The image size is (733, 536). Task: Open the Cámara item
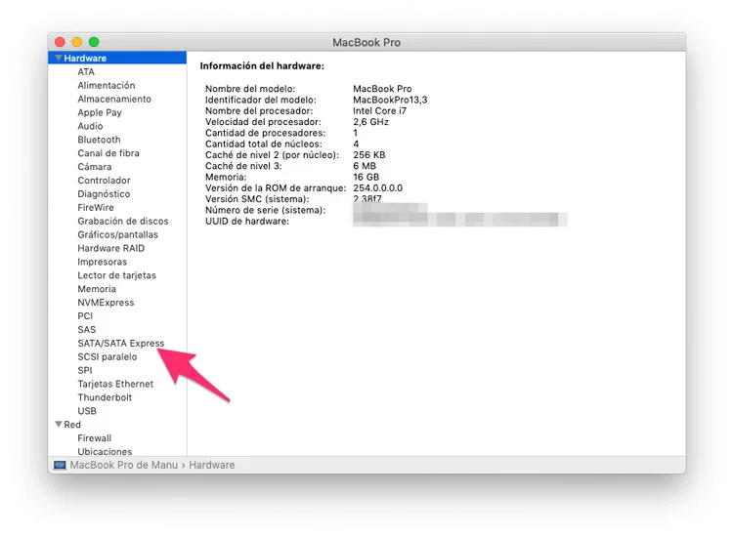coord(95,167)
